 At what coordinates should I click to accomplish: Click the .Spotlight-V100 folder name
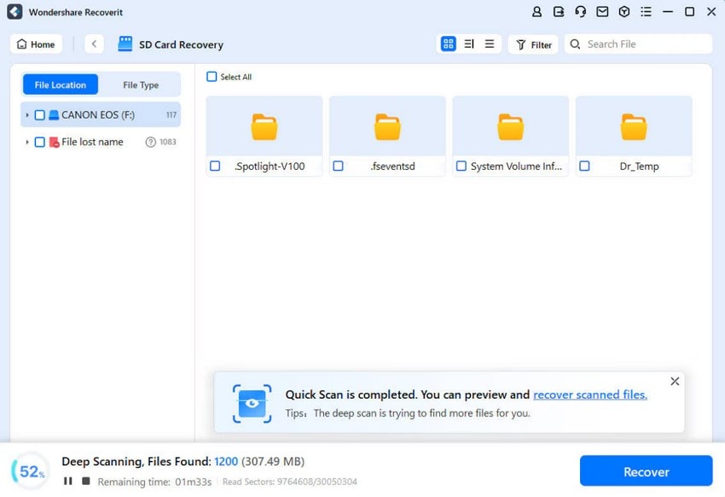click(x=270, y=167)
